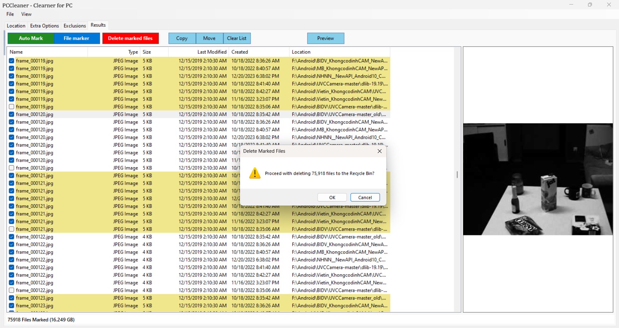
Task: Sort by the Size column header
Action: [x=154, y=52]
